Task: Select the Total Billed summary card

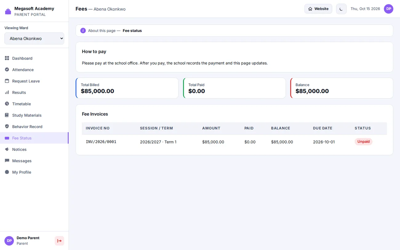Action: pyautogui.click(x=127, y=88)
